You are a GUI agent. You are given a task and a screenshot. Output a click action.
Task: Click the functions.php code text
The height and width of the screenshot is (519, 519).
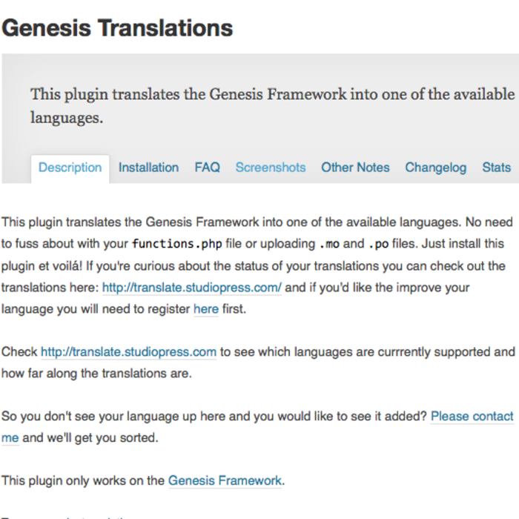[177, 244]
